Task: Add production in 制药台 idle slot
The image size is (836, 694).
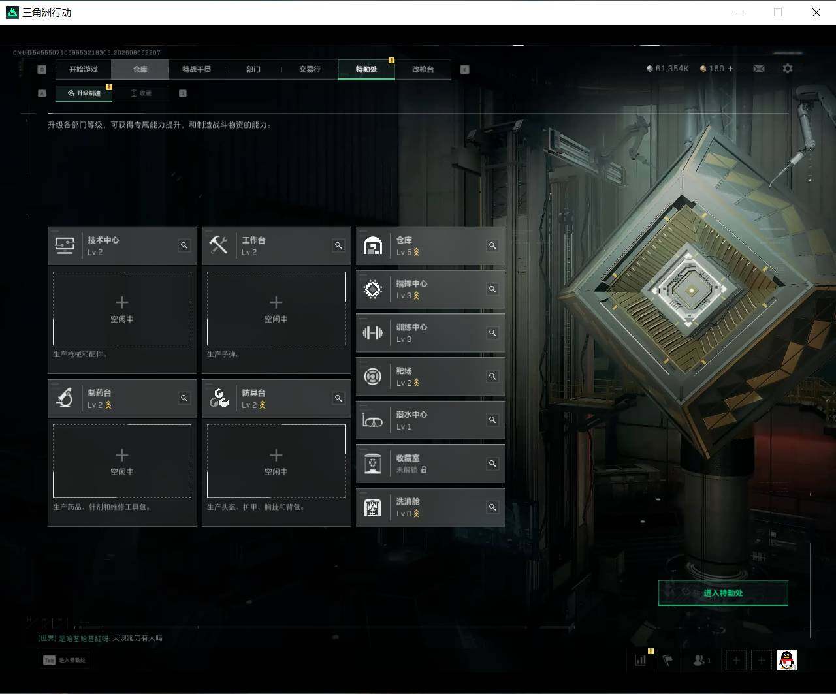Action: [x=122, y=461]
